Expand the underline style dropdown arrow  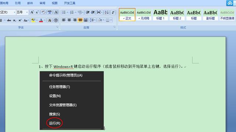pyautogui.click(x=5, y=20)
